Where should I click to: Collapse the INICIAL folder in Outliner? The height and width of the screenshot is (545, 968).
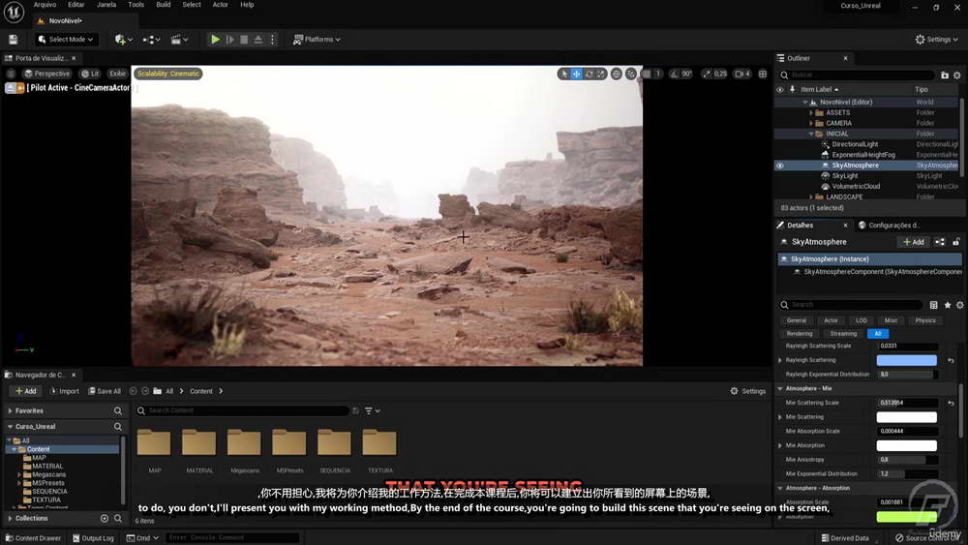811,134
